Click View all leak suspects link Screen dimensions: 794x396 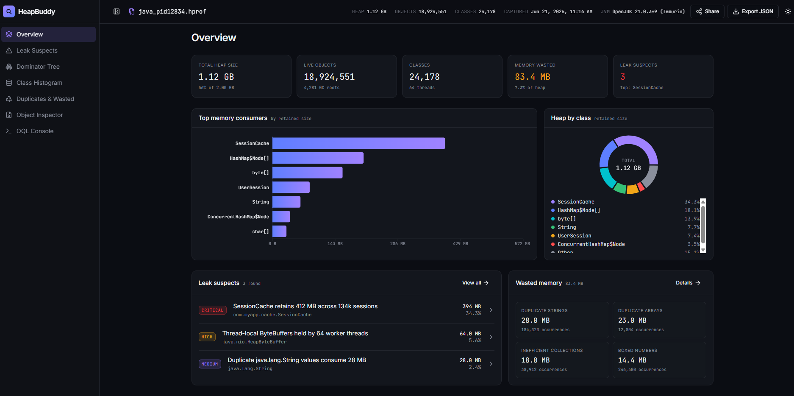[x=475, y=283]
